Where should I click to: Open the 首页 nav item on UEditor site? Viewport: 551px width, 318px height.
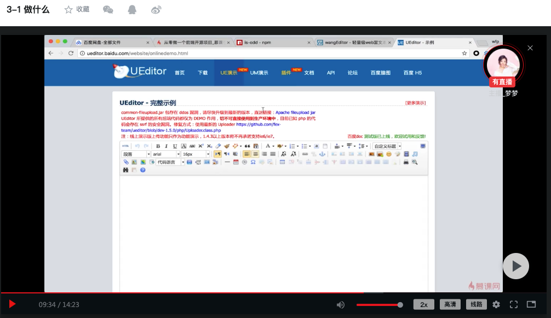pyautogui.click(x=180, y=73)
